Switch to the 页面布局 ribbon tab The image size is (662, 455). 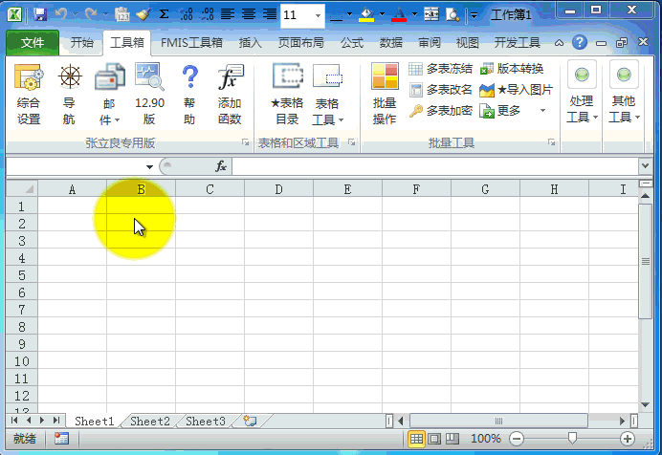pos(300,43)
